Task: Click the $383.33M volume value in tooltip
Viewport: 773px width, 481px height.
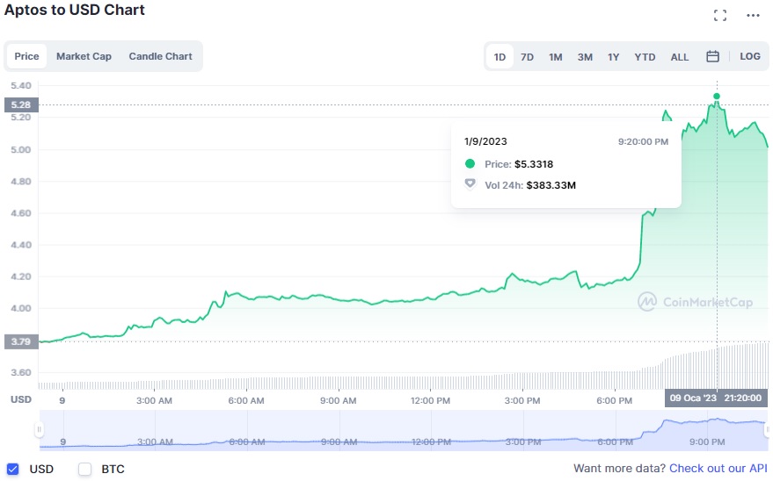Action: pos(551,185)
